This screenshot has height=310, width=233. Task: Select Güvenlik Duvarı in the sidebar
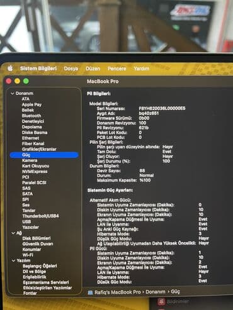coord(38,244)
